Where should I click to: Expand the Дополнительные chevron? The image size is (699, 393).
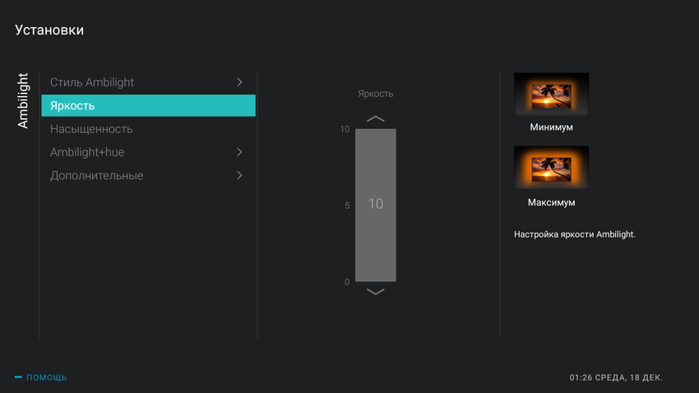(x=239, y=175)
